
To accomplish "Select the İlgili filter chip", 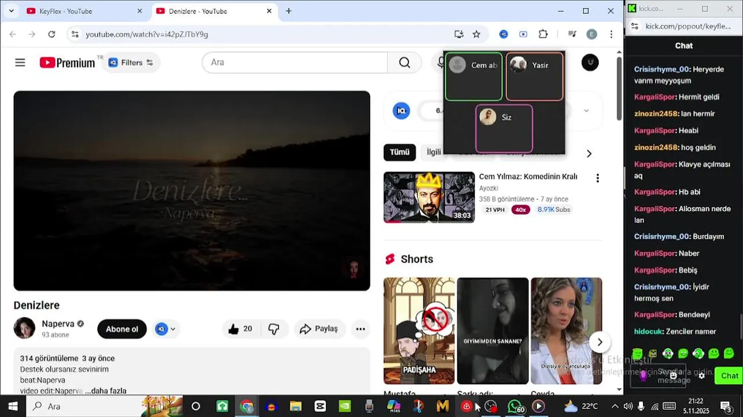I will (433, 152).
